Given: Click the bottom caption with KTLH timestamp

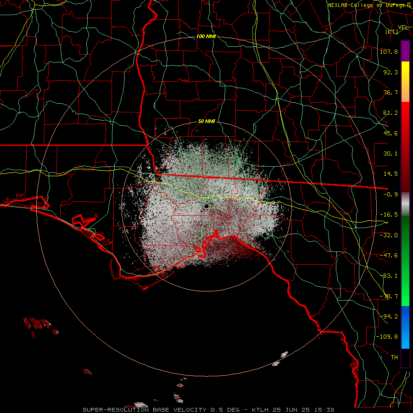Looking at the screenshot, I should point(208,410).
